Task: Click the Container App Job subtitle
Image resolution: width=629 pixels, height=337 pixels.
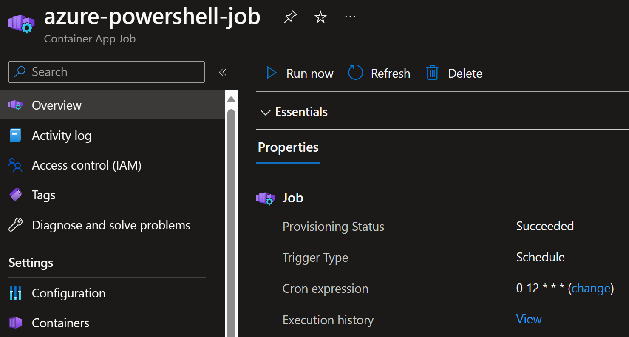Action: (x=90, y=39)
